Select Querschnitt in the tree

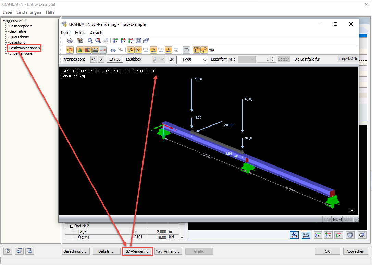[19, 37]
